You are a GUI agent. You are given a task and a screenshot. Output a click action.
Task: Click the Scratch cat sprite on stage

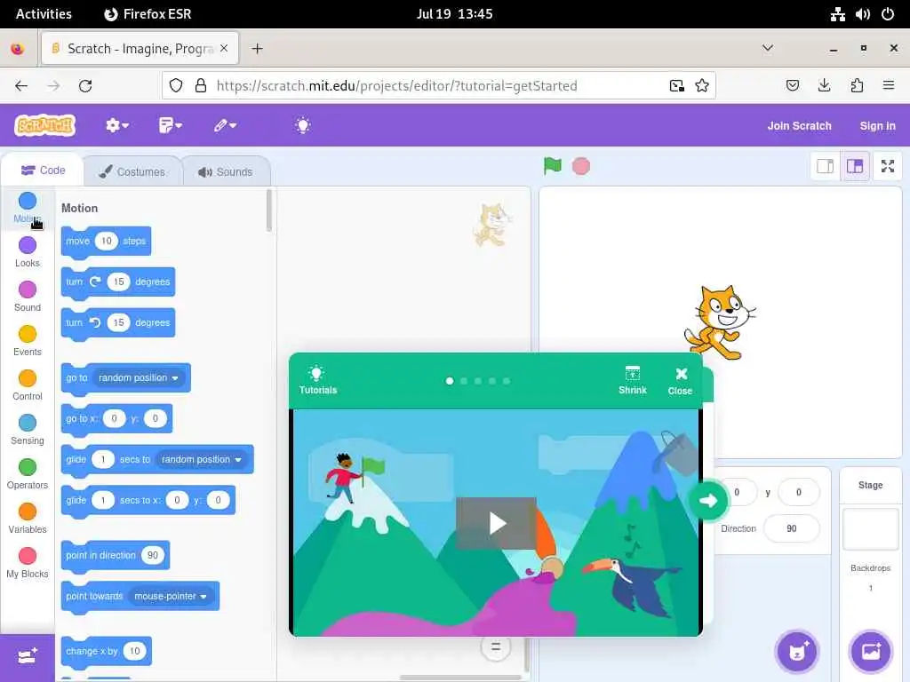pos(720,321)
